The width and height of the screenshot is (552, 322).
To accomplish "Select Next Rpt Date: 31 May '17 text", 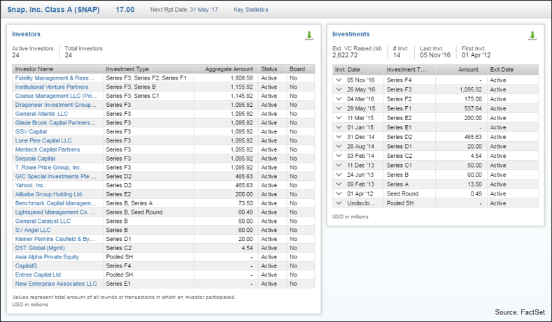I will coord(184,10).
